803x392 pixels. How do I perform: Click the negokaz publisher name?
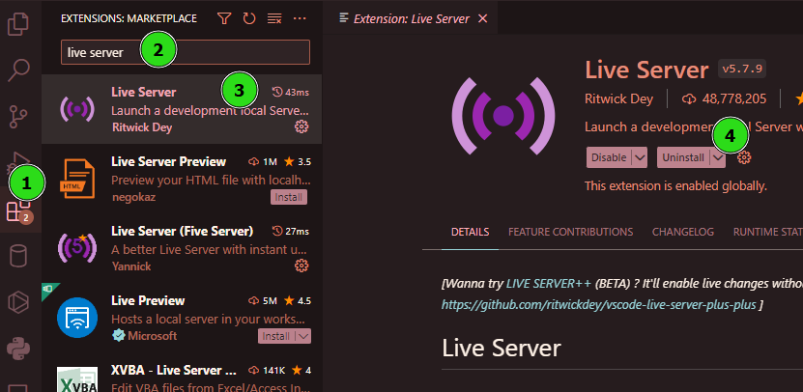point(133,197)
